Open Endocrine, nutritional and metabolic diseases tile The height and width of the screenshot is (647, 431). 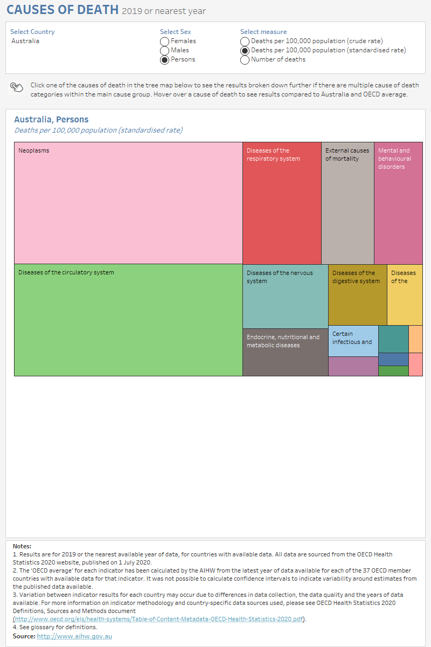[285, 352]
